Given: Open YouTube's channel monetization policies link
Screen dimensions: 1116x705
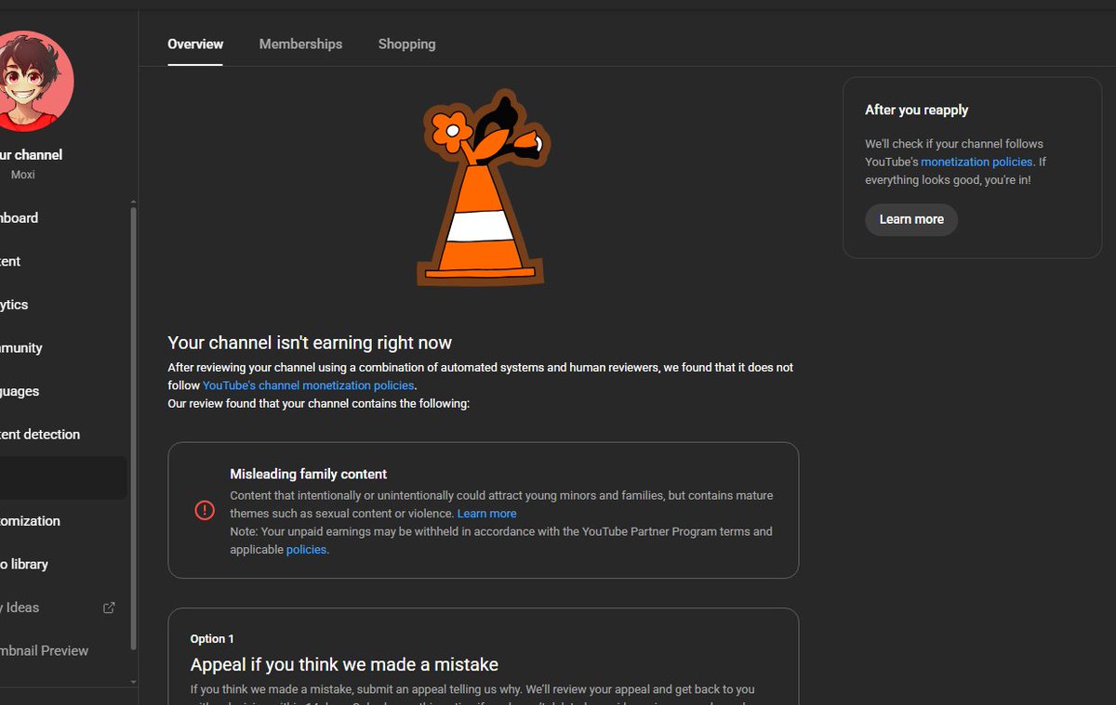Looking at the screenshot, I should pos(309,385).
